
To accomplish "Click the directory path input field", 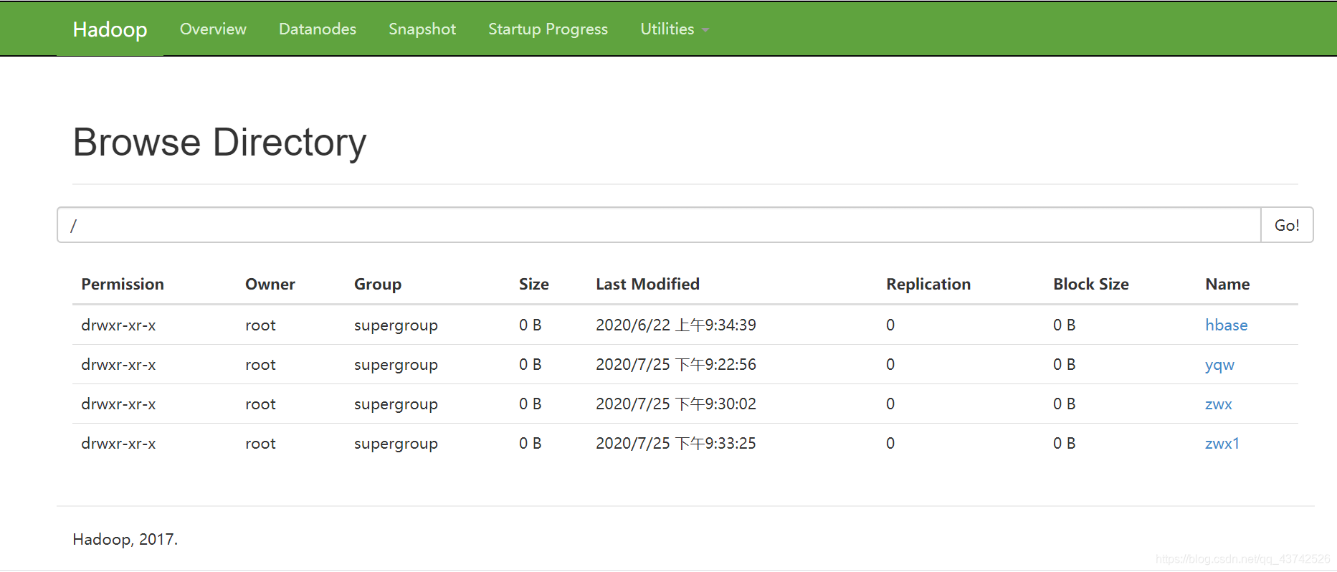I will [x=659, y=225].
